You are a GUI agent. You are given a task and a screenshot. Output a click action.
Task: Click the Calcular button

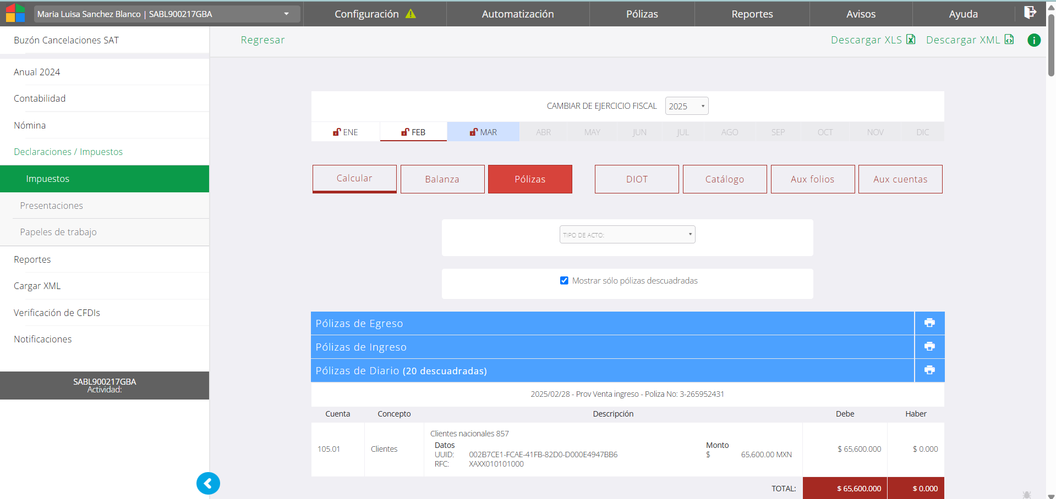click(354, 179)
